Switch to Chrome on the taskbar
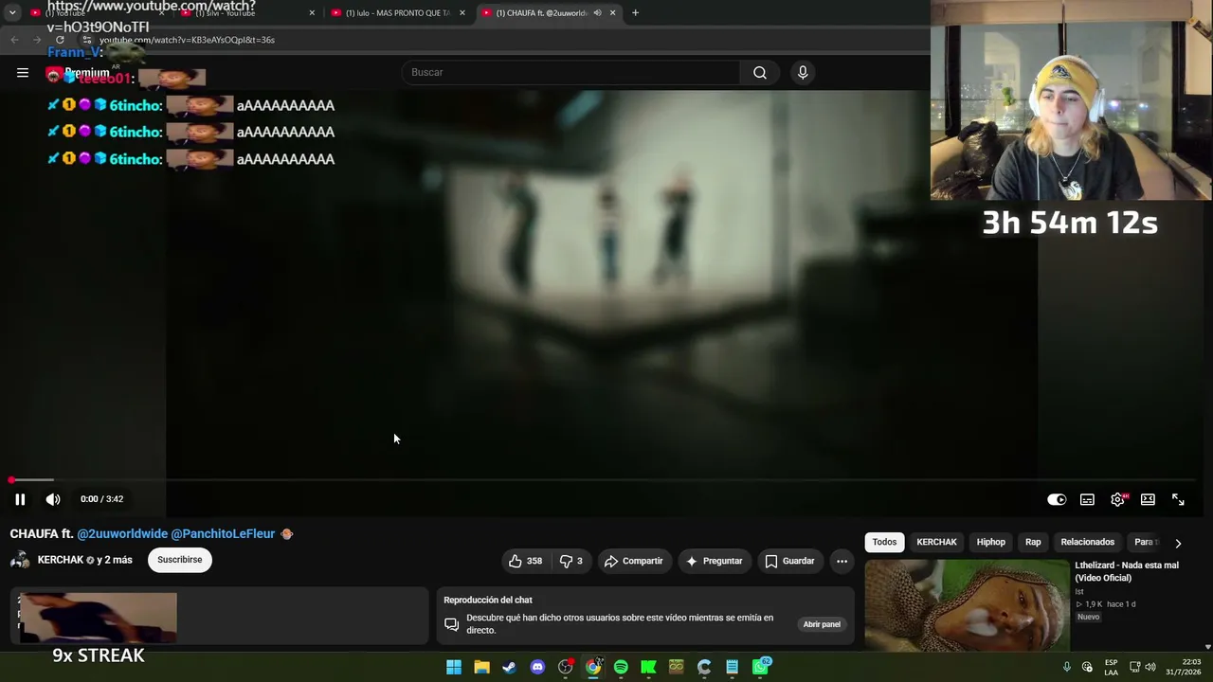 coord(593,667)
